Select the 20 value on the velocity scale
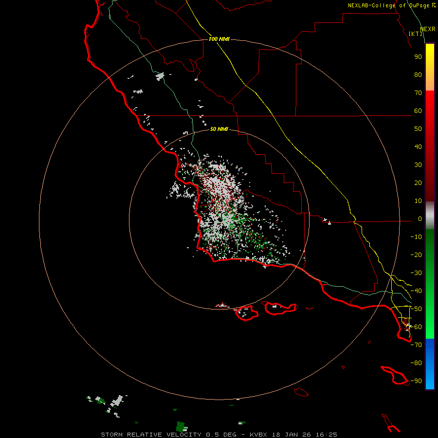The image size is (438, 438). click(418, 183)
